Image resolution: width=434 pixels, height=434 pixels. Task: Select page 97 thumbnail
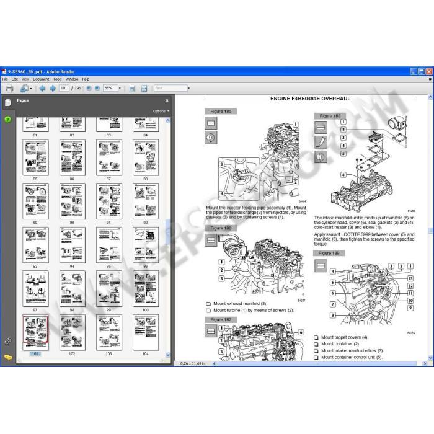(x=35, y=289)
